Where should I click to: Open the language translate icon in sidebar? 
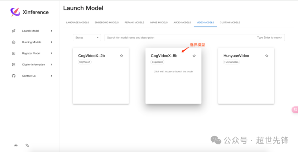[x=27, y=145]
